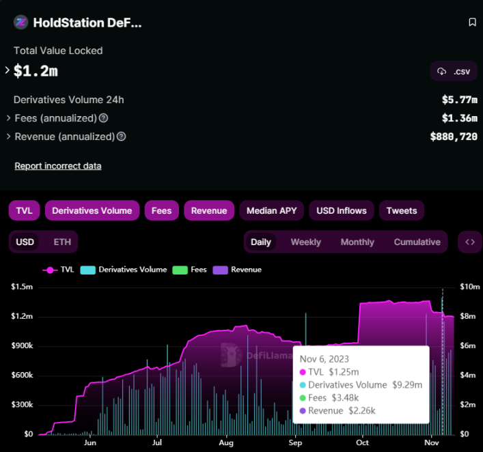
Task: Open the Report incorrect data link
Action: click(58, 166)
